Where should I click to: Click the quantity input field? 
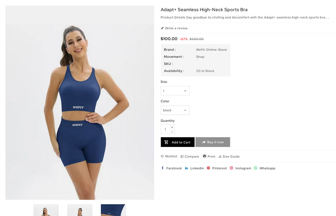tap(165, 129)
